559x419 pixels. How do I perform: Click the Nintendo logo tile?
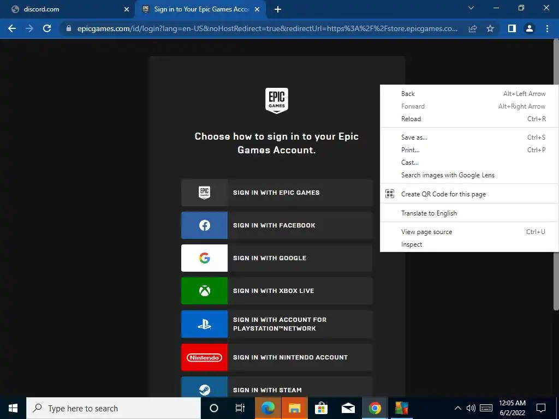coord(204,357)
